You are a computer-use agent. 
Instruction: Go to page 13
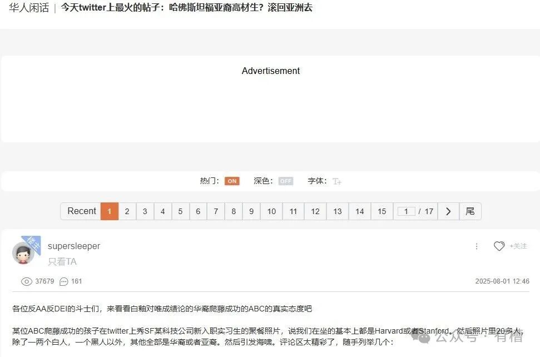click(x=338, y=211)
